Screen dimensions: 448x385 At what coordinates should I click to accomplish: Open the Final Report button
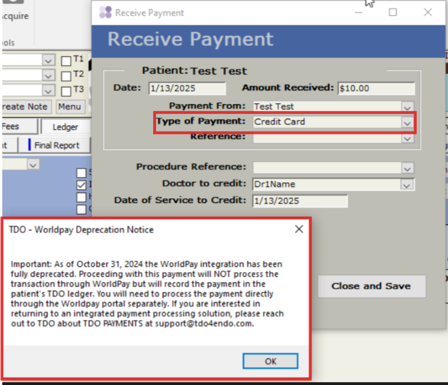click(x=56, y=145)
